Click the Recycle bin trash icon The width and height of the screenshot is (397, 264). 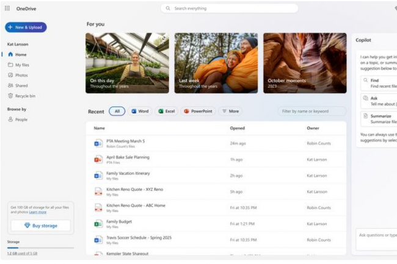coord(10,96)
